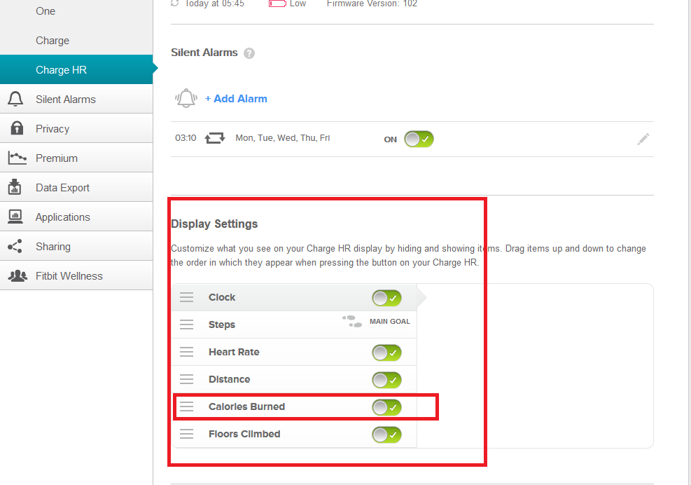Image resolution: width=691 pixels, height=485 pixels.
Task: Click the Today at 05:45 sync time
Action: click(214, 4)
